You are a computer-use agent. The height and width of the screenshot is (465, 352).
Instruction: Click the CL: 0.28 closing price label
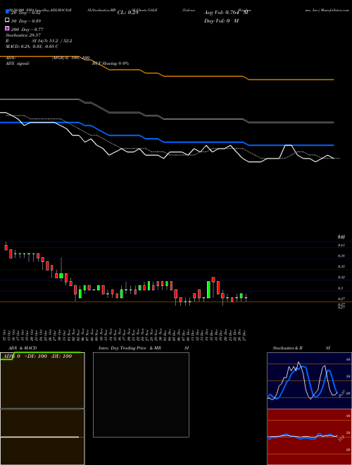click(128, 13)
